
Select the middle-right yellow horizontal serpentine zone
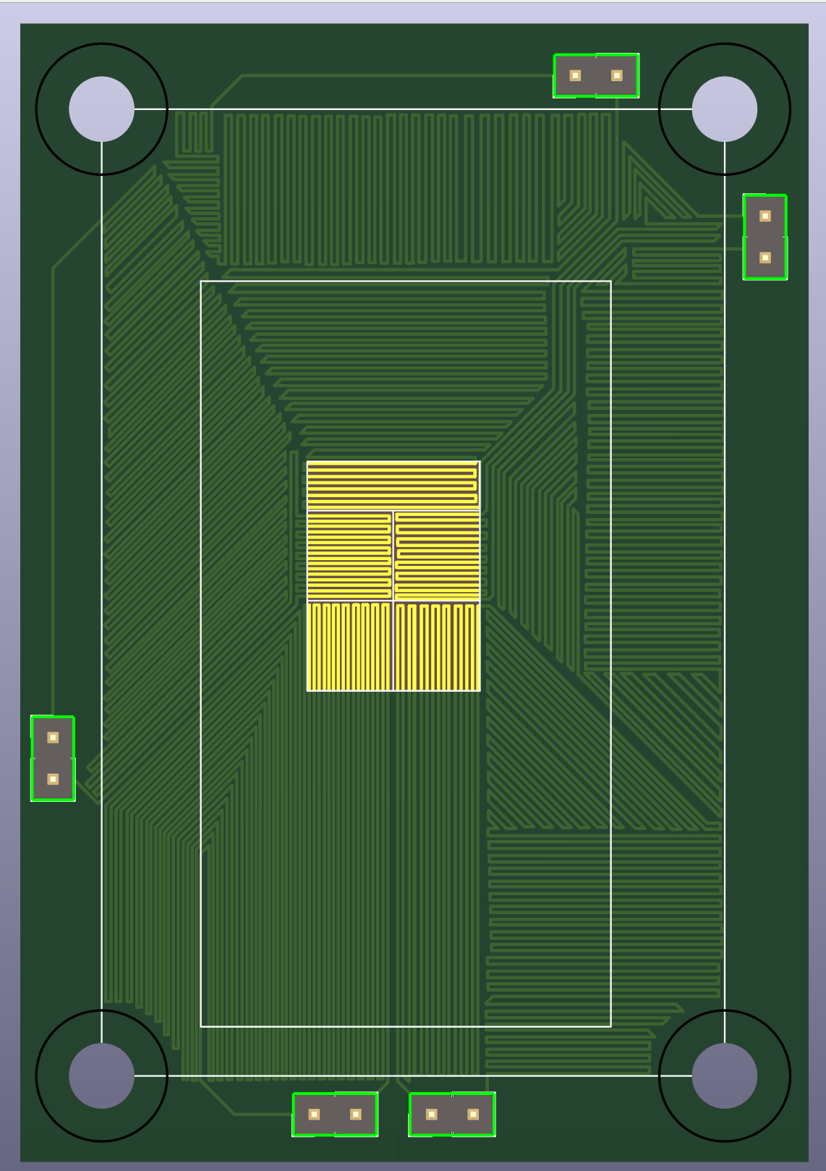437,556
